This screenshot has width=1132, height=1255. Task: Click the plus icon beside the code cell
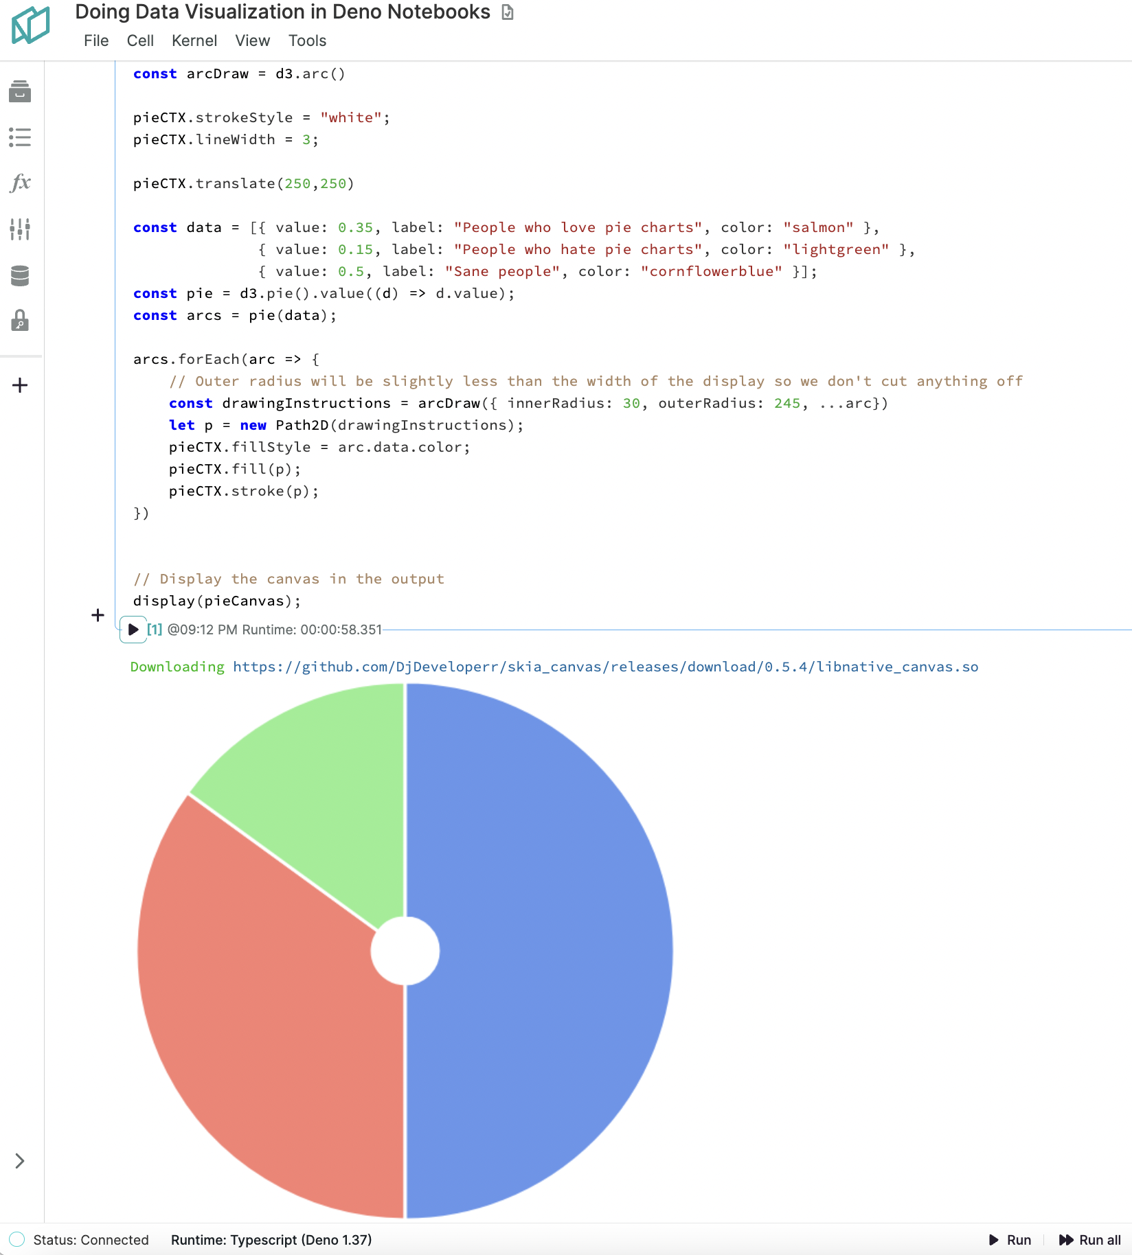click(x=97, y=615)
